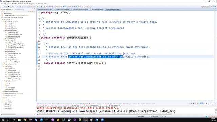217x122 pixels.
Task: Select BasePage.java in the project tree
Action: point(12,41)
